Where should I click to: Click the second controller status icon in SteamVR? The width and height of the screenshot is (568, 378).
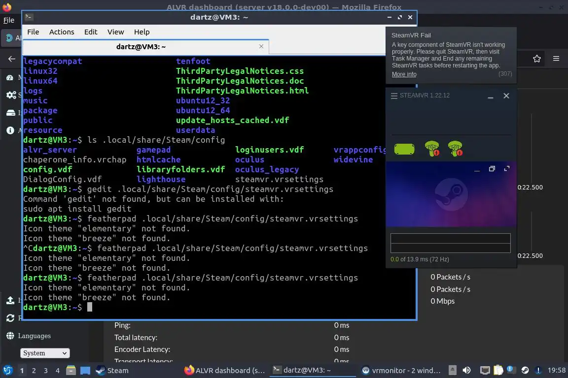(455, 148)
